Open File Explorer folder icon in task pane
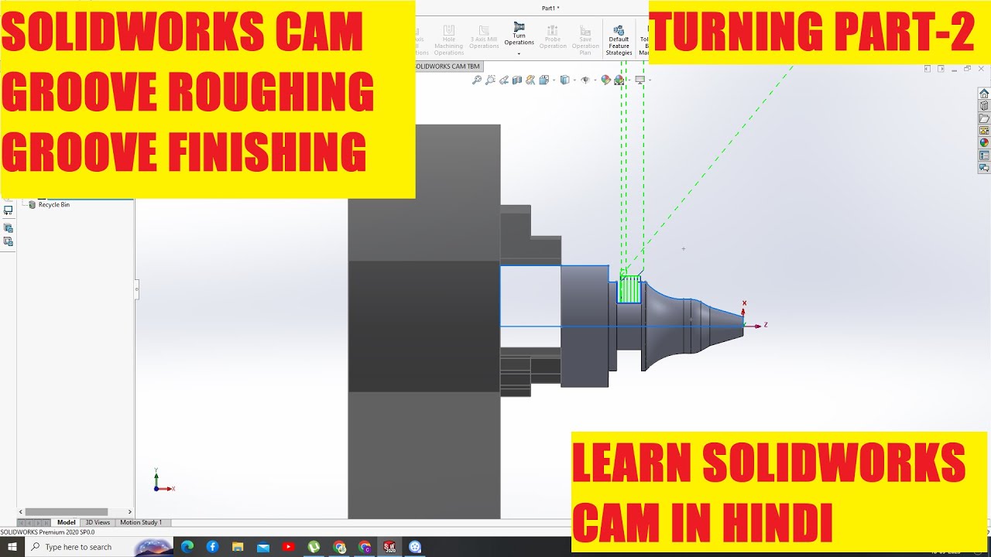 tap(984, 118)
